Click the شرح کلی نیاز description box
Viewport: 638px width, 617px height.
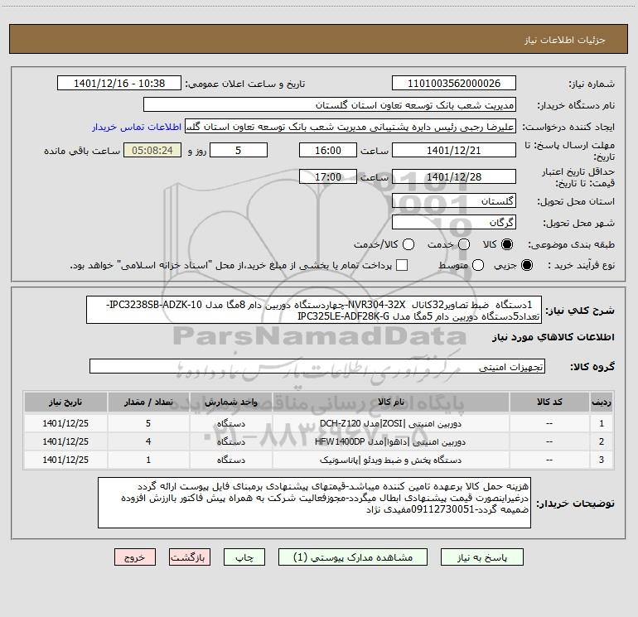pyautogui.click(x=314, y=310)
